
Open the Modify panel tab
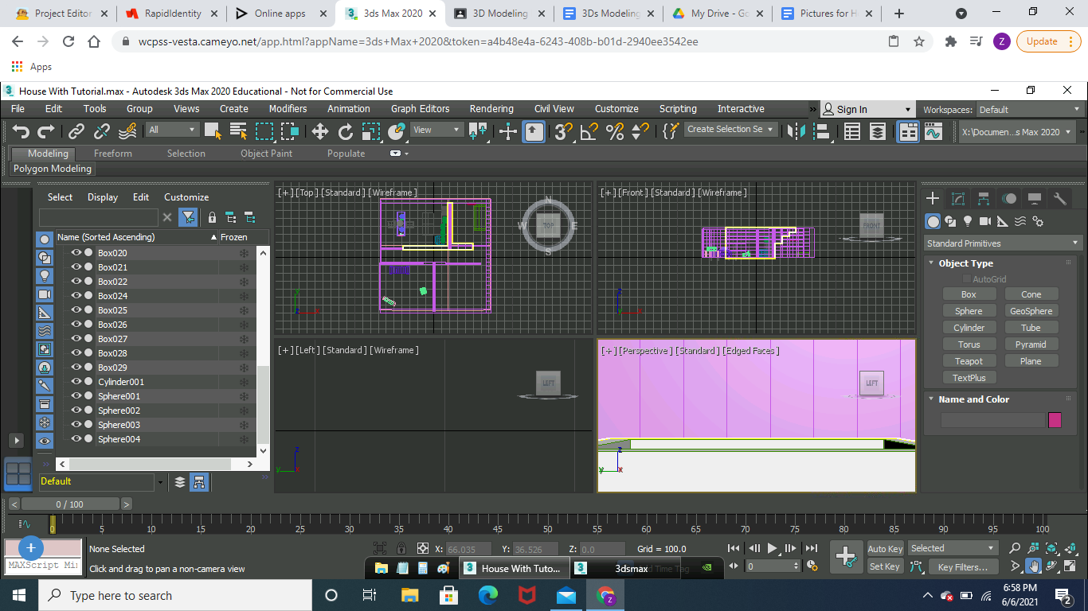[958, 199]
